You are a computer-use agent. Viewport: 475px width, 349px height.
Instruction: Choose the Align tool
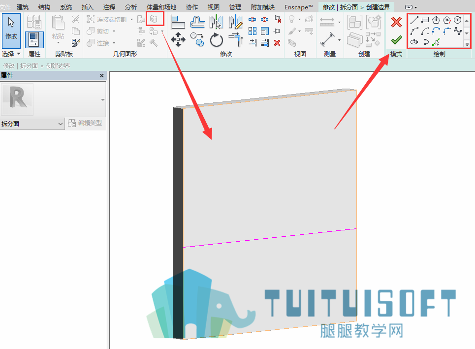coord(178,22)
